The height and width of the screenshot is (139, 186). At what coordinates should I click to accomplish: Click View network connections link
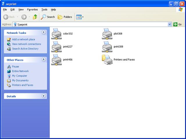pos(26,44)
